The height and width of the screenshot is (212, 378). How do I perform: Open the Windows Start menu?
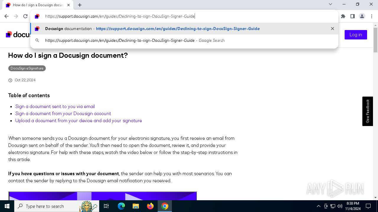click(7, 206)
